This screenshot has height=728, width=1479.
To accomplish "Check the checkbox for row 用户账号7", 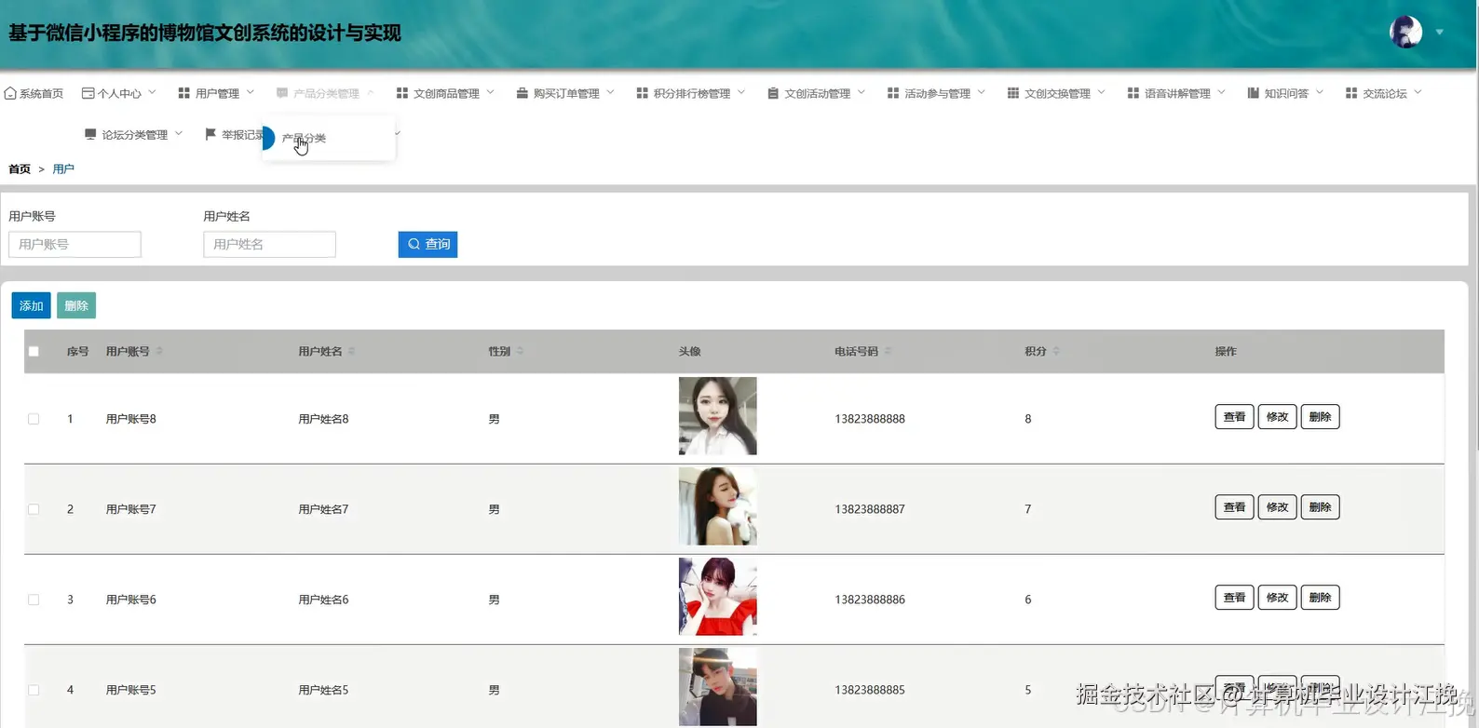I will [34, 509].
